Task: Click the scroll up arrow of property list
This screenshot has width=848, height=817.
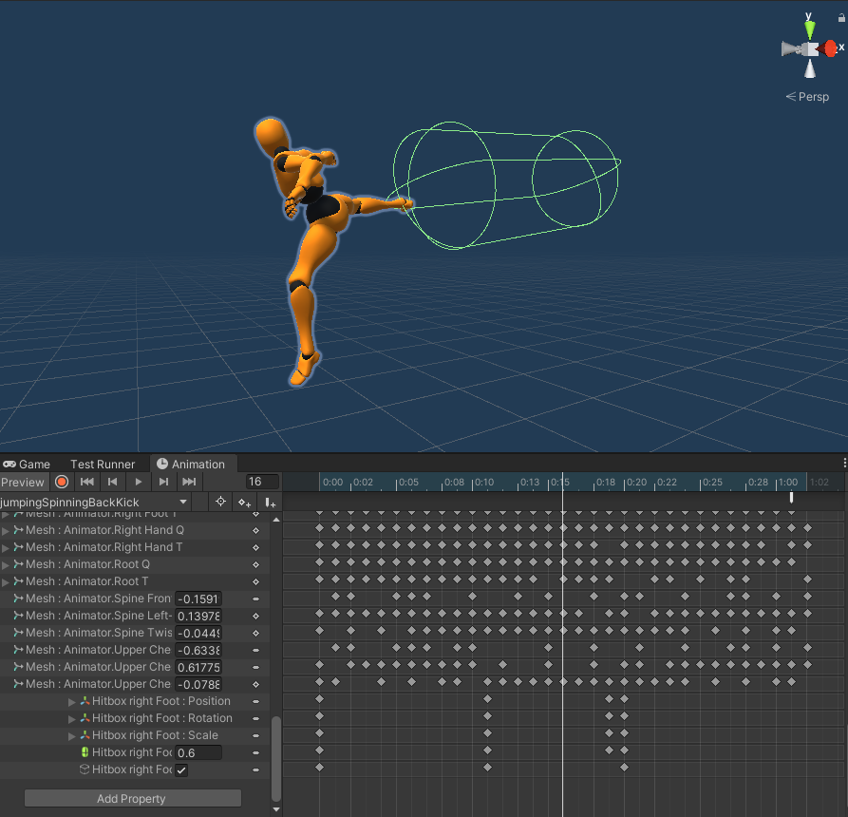Action: tap(276, 520)
